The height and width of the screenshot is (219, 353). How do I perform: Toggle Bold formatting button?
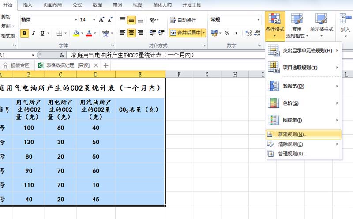[x=25, y=34]
